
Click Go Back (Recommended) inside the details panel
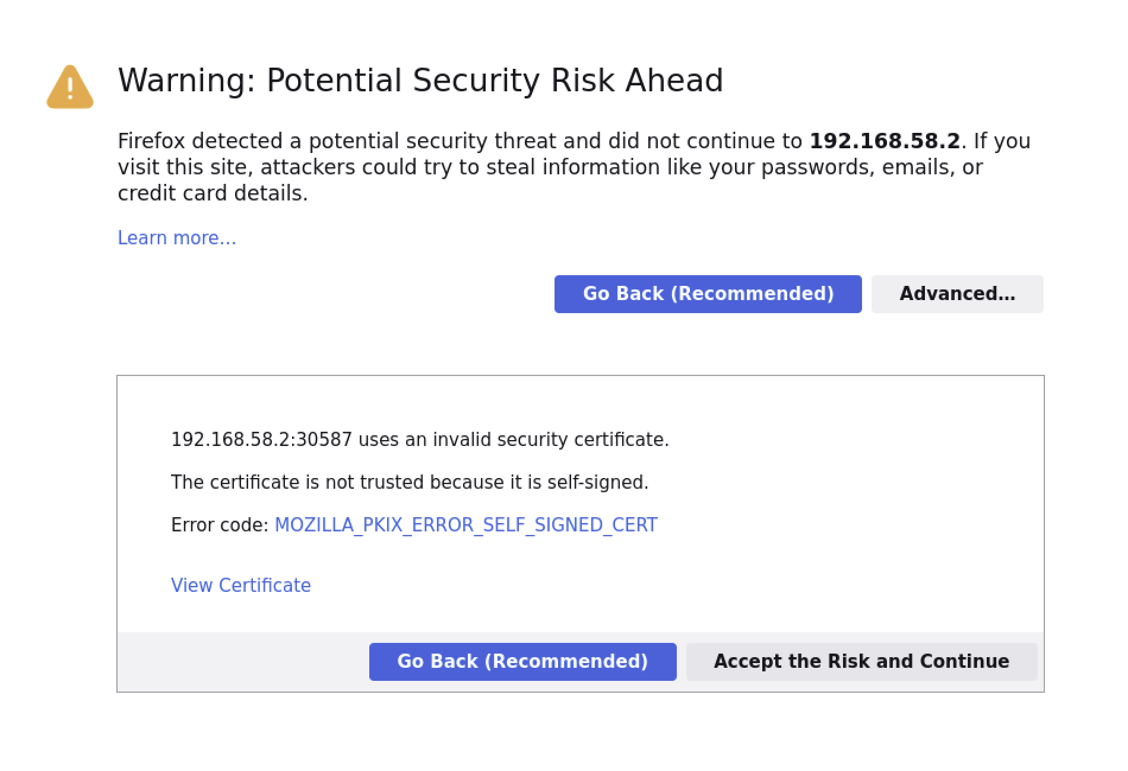click(522, 661)
